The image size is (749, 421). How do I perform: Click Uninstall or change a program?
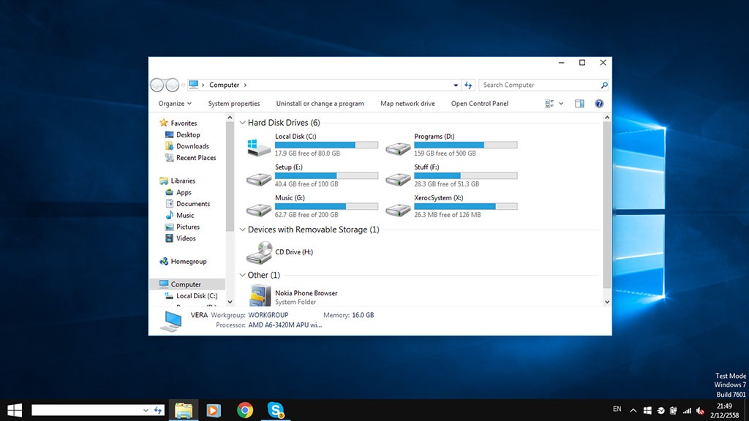(x=320, y=104)
